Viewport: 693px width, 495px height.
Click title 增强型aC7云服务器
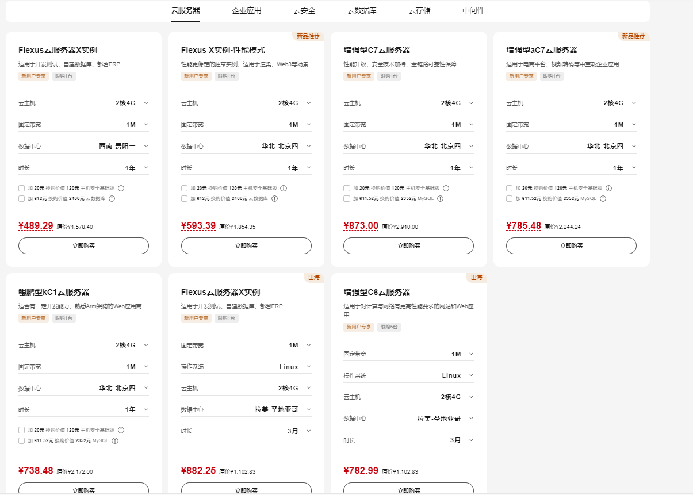pos(542,50)
